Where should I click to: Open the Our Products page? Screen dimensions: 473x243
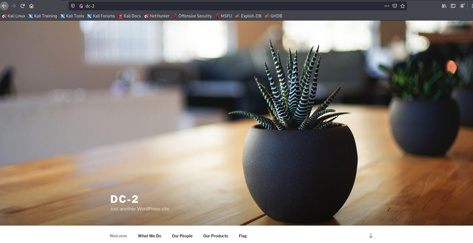pos(216,236)
